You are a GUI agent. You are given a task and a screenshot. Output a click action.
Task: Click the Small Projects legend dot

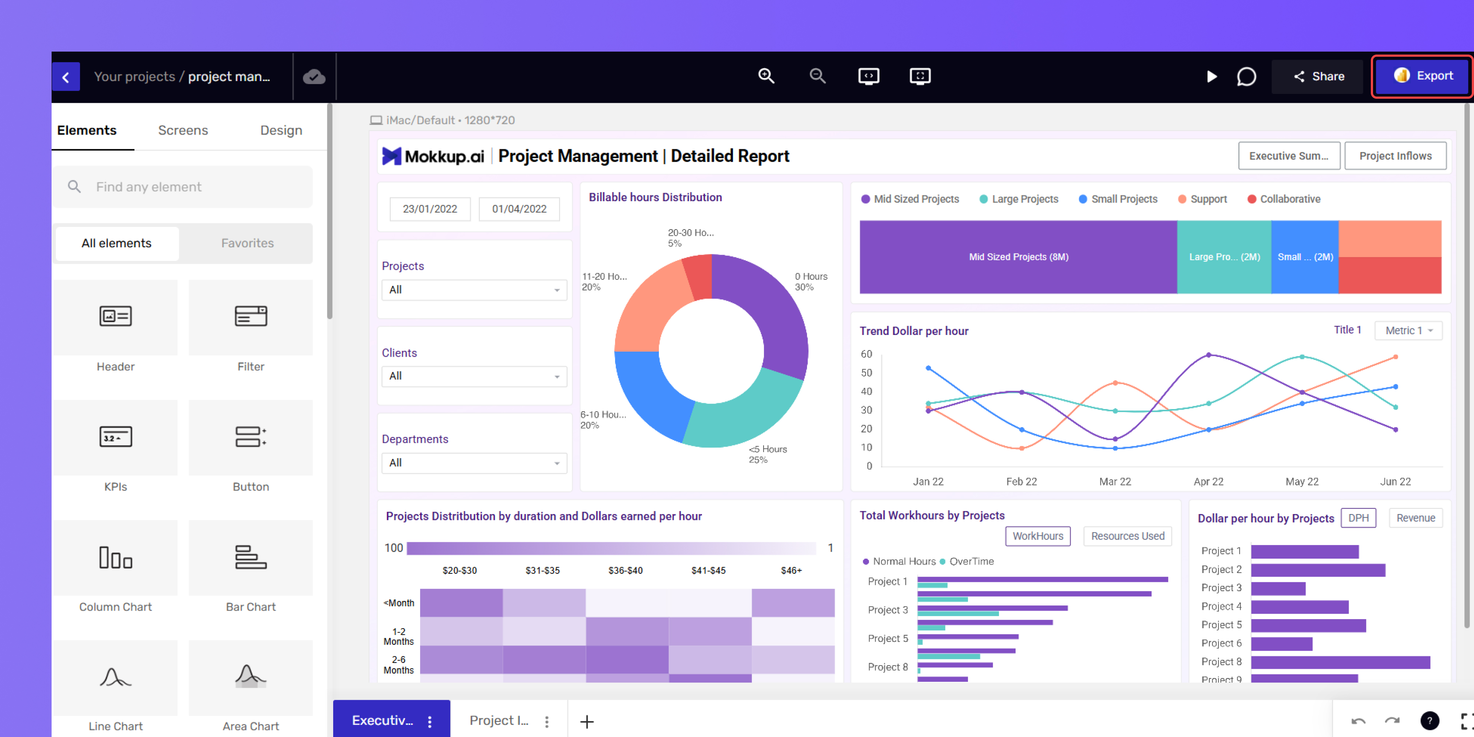point(1083,199)
